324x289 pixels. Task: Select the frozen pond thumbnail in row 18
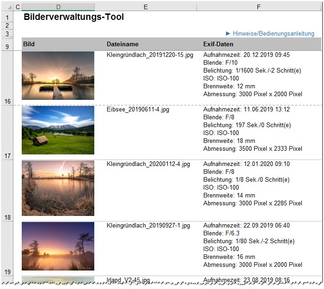point(58,188)
